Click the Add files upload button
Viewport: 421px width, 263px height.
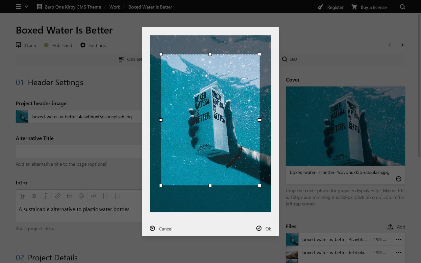[396, 227]
